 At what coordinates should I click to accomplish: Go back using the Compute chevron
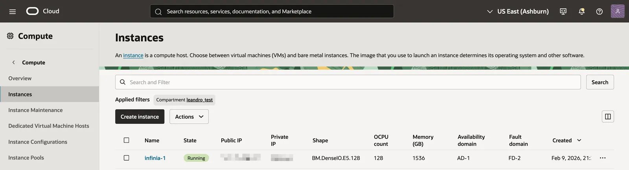pos(13,62)
